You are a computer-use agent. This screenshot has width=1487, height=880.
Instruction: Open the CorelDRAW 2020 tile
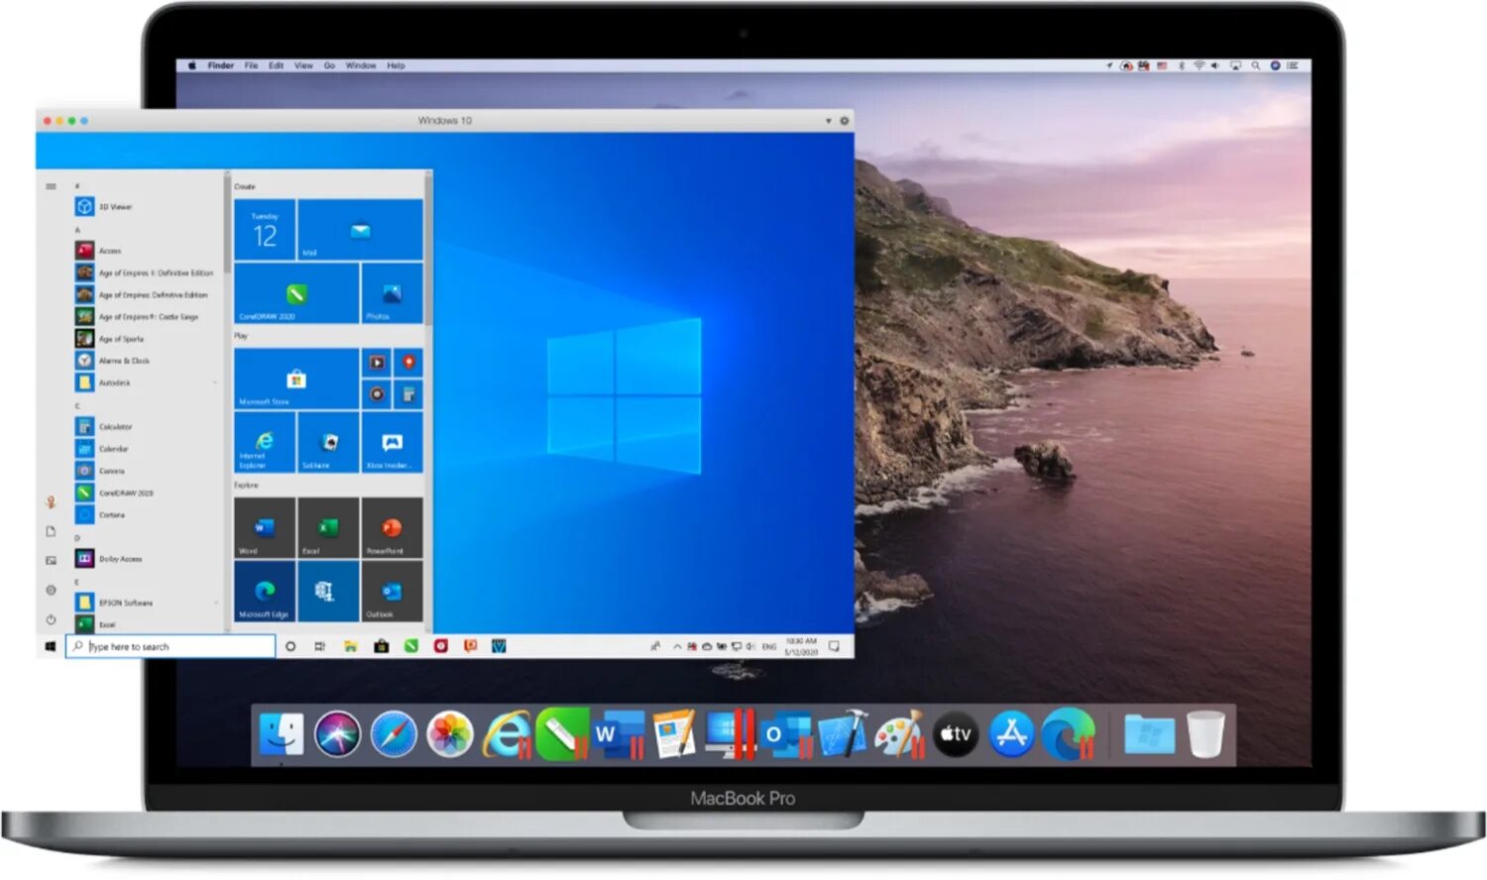point(296,293)
